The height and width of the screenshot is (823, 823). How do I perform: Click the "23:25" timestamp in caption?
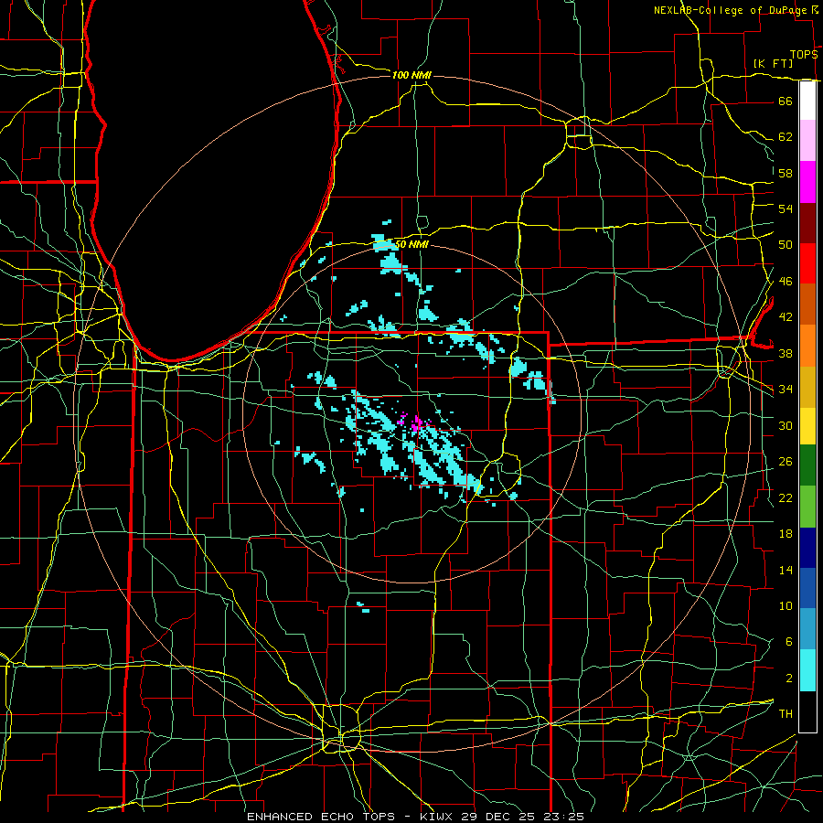562,817
